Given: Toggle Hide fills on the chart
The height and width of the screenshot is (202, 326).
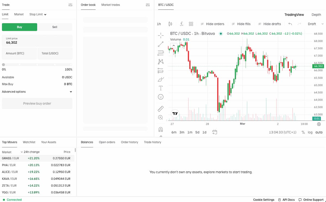Looking at the screenshot, I should [241, 24].
